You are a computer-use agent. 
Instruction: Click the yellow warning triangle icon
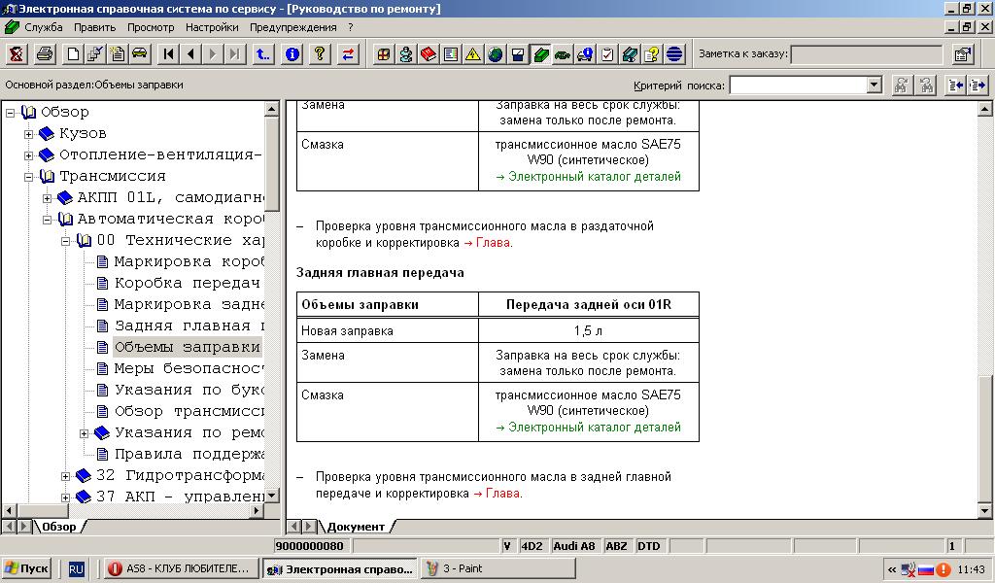pyautogui.click(x=473, y=54)
